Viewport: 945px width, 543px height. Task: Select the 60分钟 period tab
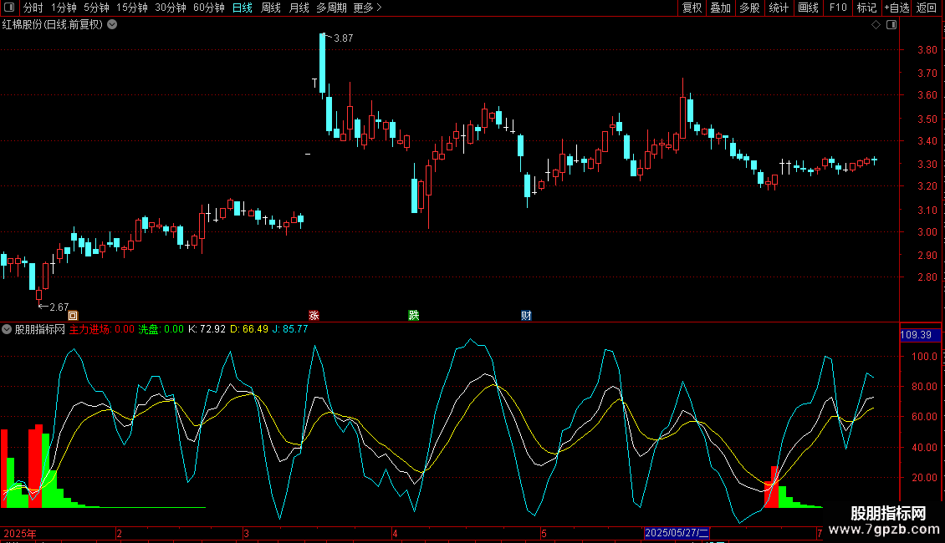click(x=209, y=8)
